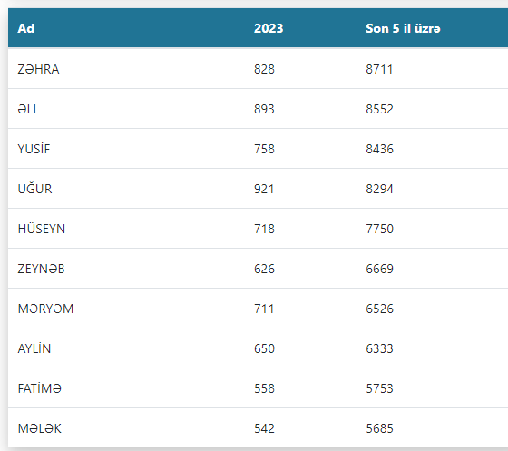Click the 5685 value for MƏLƏK
The image size is (508, 451).
tap(380, 428)
